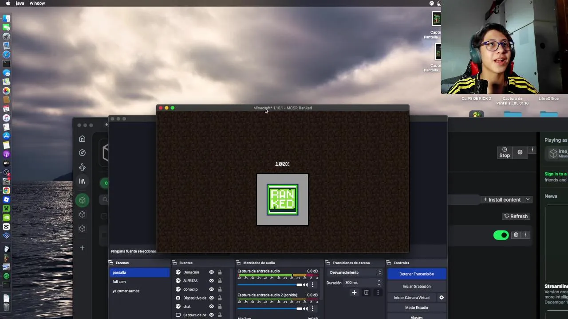Hide the chat source with eye icon
Image resolution: width=568 pixels, height=319 pixels.
pos(211,307)
